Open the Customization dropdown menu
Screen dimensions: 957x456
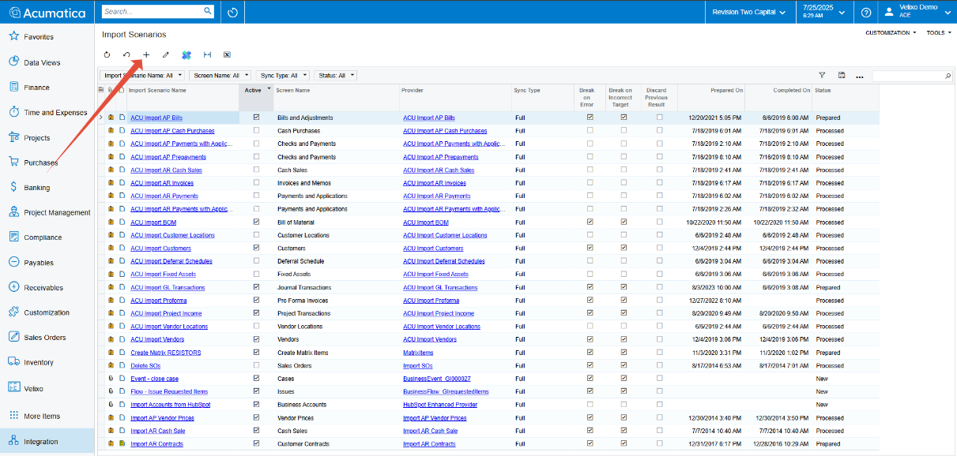891,33
